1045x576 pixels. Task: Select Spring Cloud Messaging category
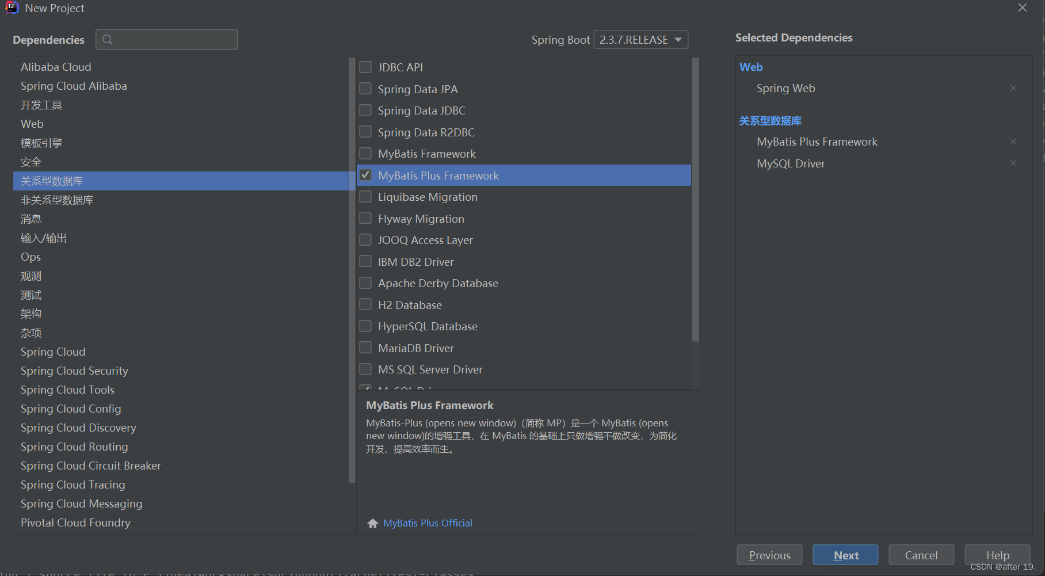pyautogui.click(x=181, y=503)
